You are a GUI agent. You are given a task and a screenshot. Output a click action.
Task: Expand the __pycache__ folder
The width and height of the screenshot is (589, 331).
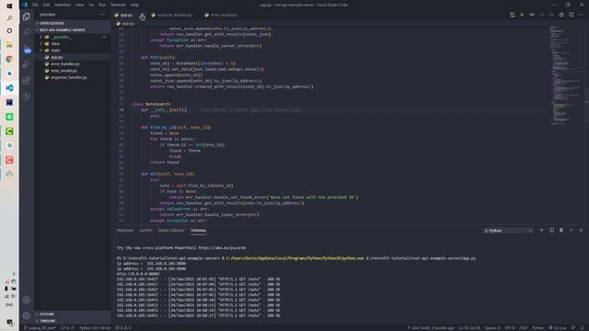click(x=72, y=37)
